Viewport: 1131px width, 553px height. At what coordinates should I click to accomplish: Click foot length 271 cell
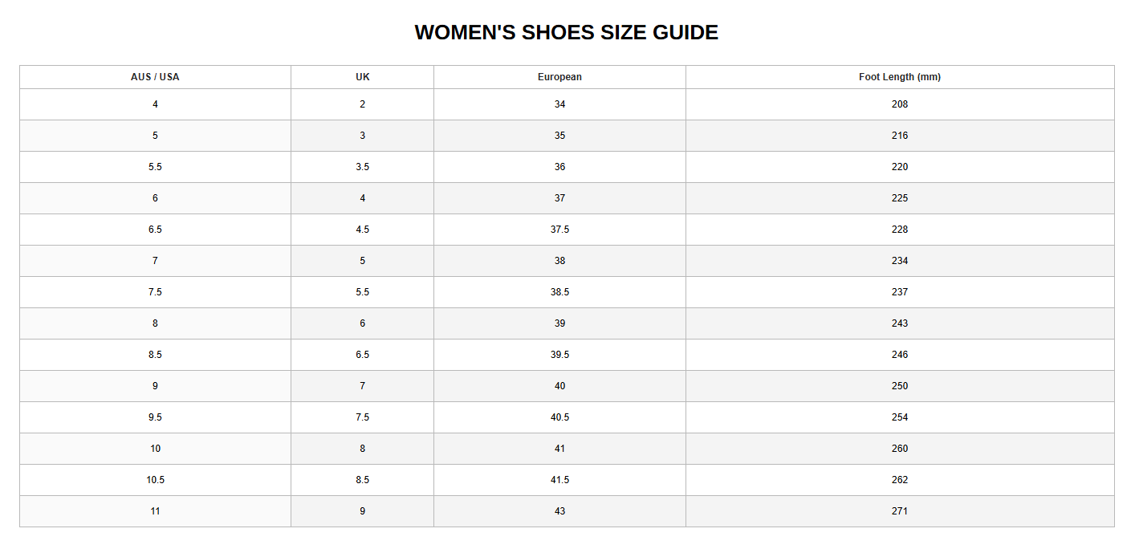pos(900,511)
